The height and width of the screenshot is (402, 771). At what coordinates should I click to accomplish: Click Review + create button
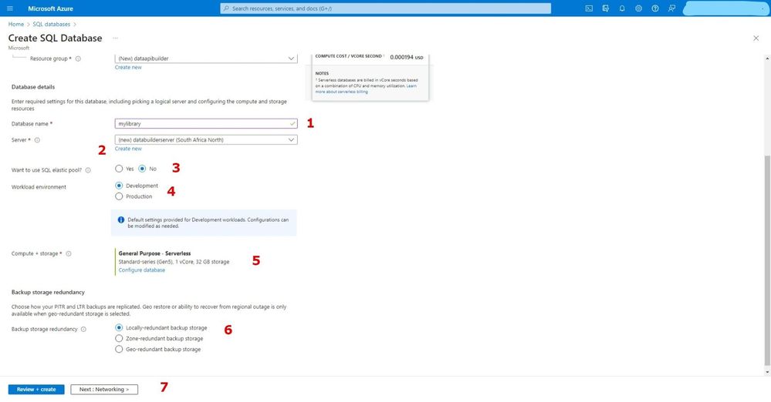coord(36,389)
